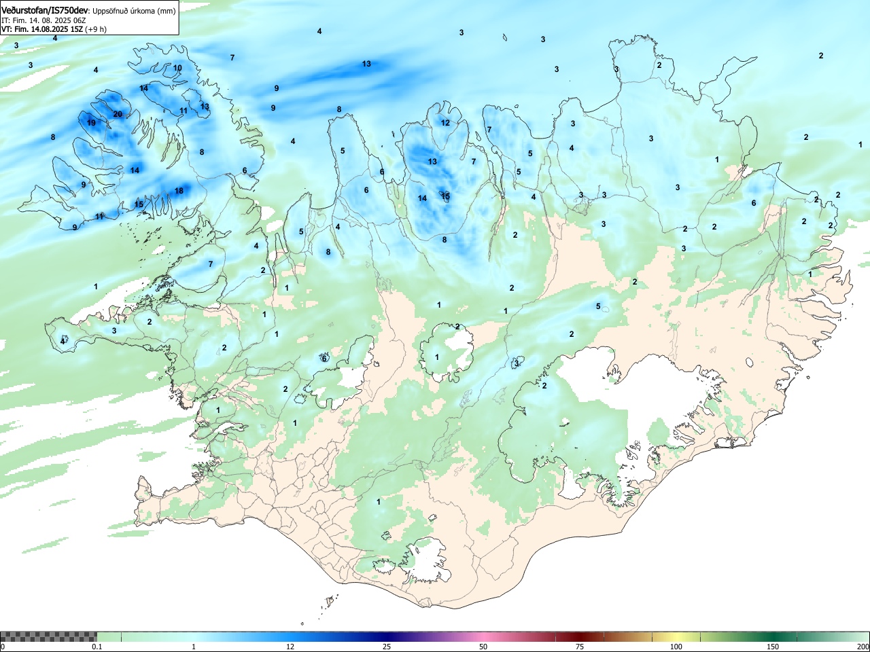This screenshot has width=870, height=652.
Task: Click the '0.1' label on the color scale
Action: pyautogui.click(x=97, y=647)
